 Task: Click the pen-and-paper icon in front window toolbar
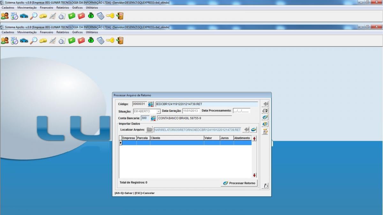pos(53,40)
